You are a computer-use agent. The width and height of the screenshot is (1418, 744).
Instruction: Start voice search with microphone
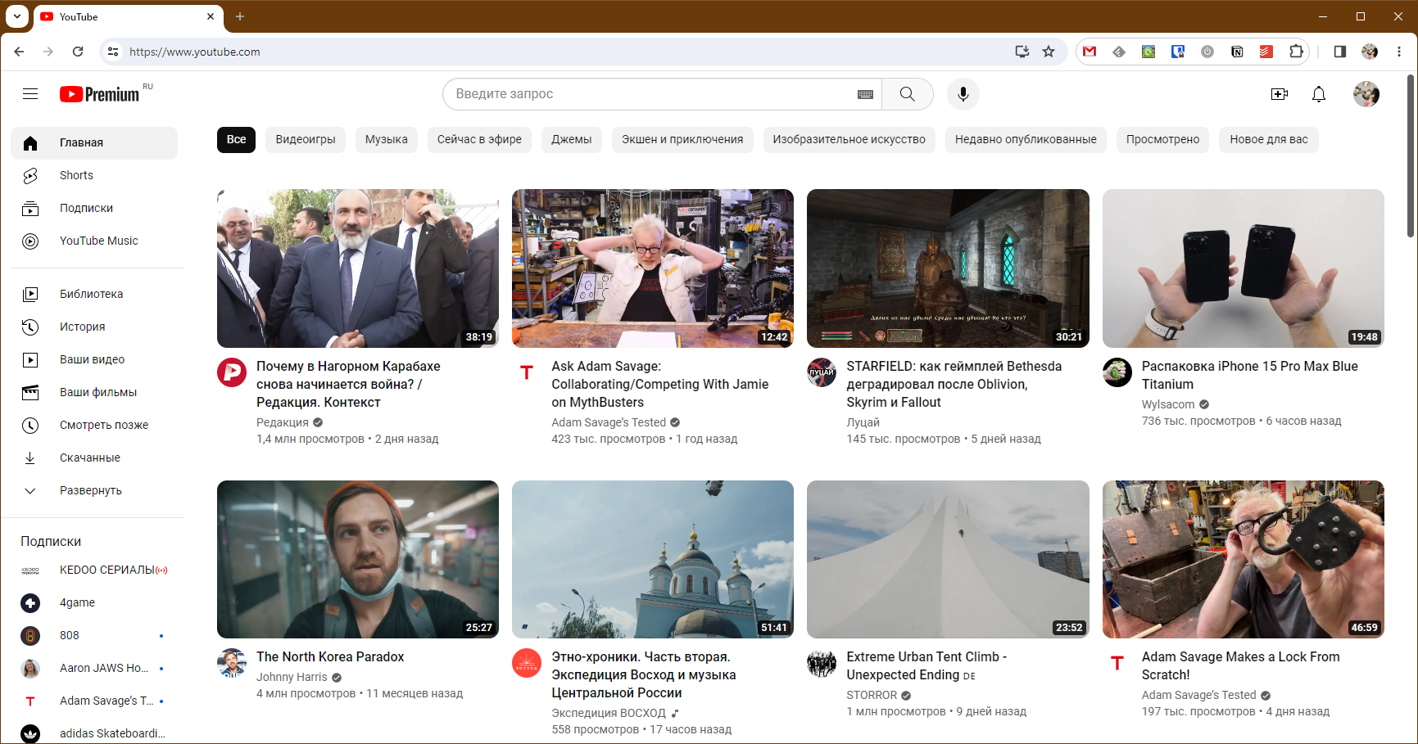click(x=963, y=94)
